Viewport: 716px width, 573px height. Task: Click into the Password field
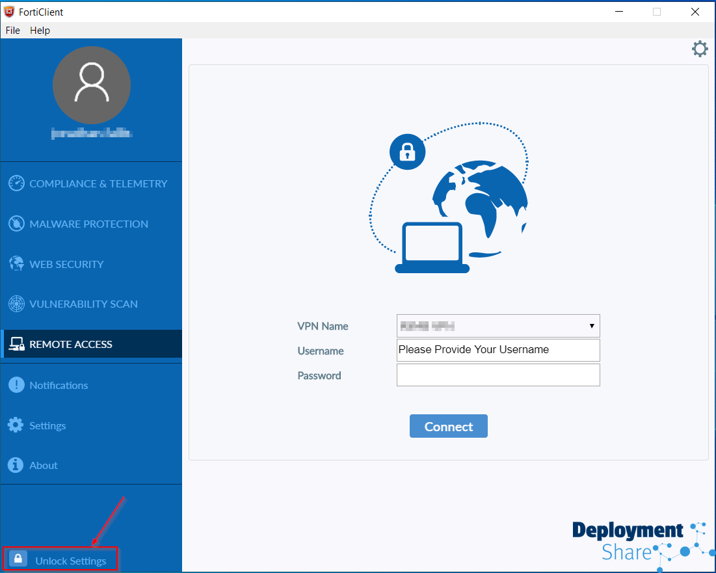click(x=498, y=375)
